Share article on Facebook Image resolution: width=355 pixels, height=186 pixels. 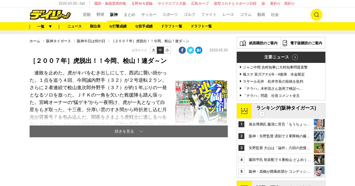click(182, 50)
